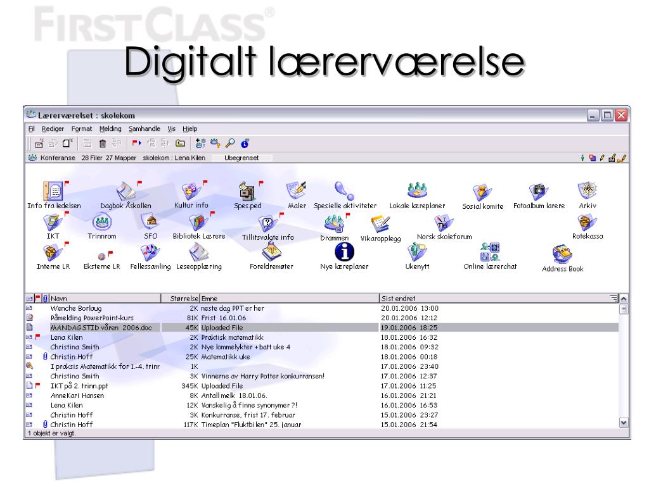Screen dimensions: 649x486
Task: Open Online lærerchat icon
Action: (490, 252)
